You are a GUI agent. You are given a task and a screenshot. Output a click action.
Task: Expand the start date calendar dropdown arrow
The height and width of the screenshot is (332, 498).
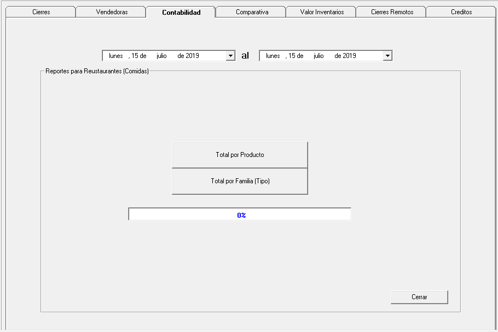click(230, 56)
